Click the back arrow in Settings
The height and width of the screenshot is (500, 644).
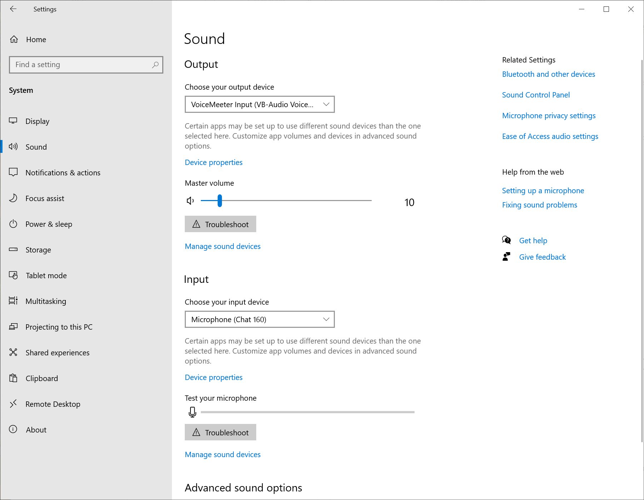[13, 9]
